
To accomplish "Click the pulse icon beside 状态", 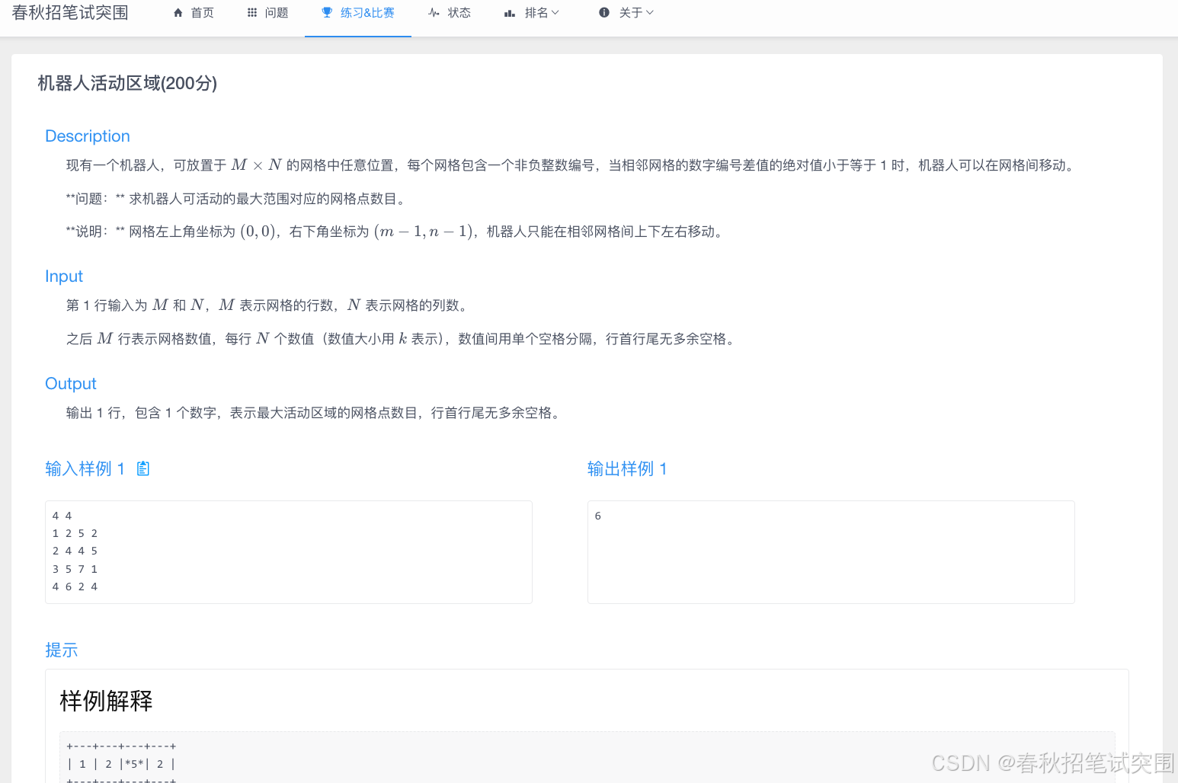I will point(434,13).
